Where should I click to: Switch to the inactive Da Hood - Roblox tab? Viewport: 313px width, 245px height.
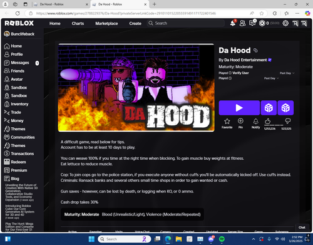click(60, 4)
